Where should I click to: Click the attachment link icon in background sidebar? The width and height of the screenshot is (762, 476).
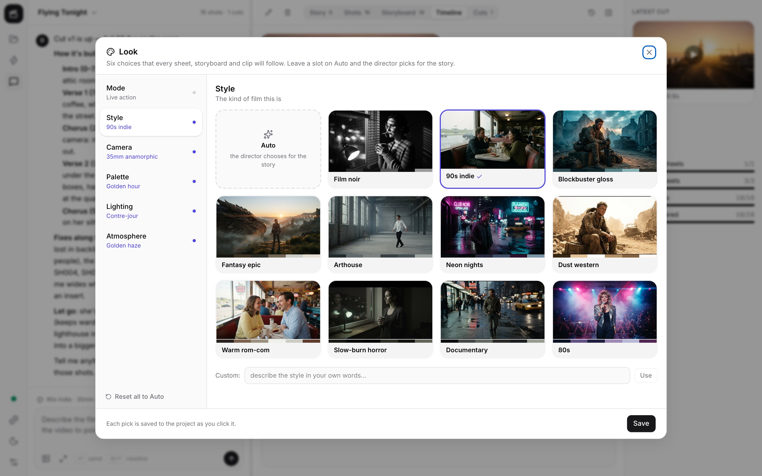pos(13,420)
